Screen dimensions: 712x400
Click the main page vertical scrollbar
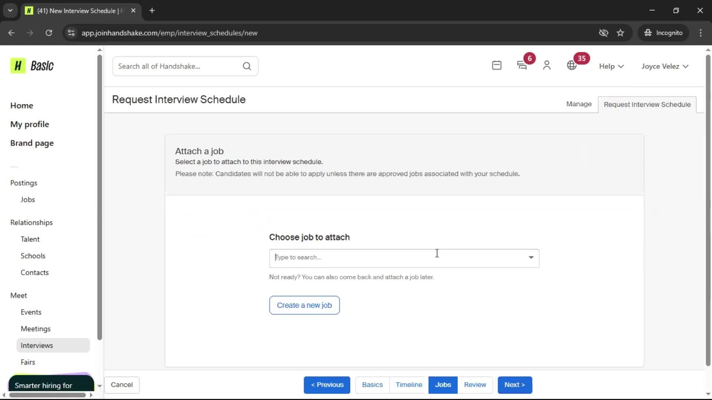(708, 210)
